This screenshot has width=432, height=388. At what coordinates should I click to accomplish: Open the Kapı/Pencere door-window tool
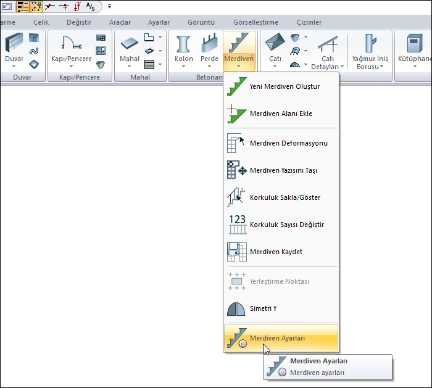coord(72,43)
